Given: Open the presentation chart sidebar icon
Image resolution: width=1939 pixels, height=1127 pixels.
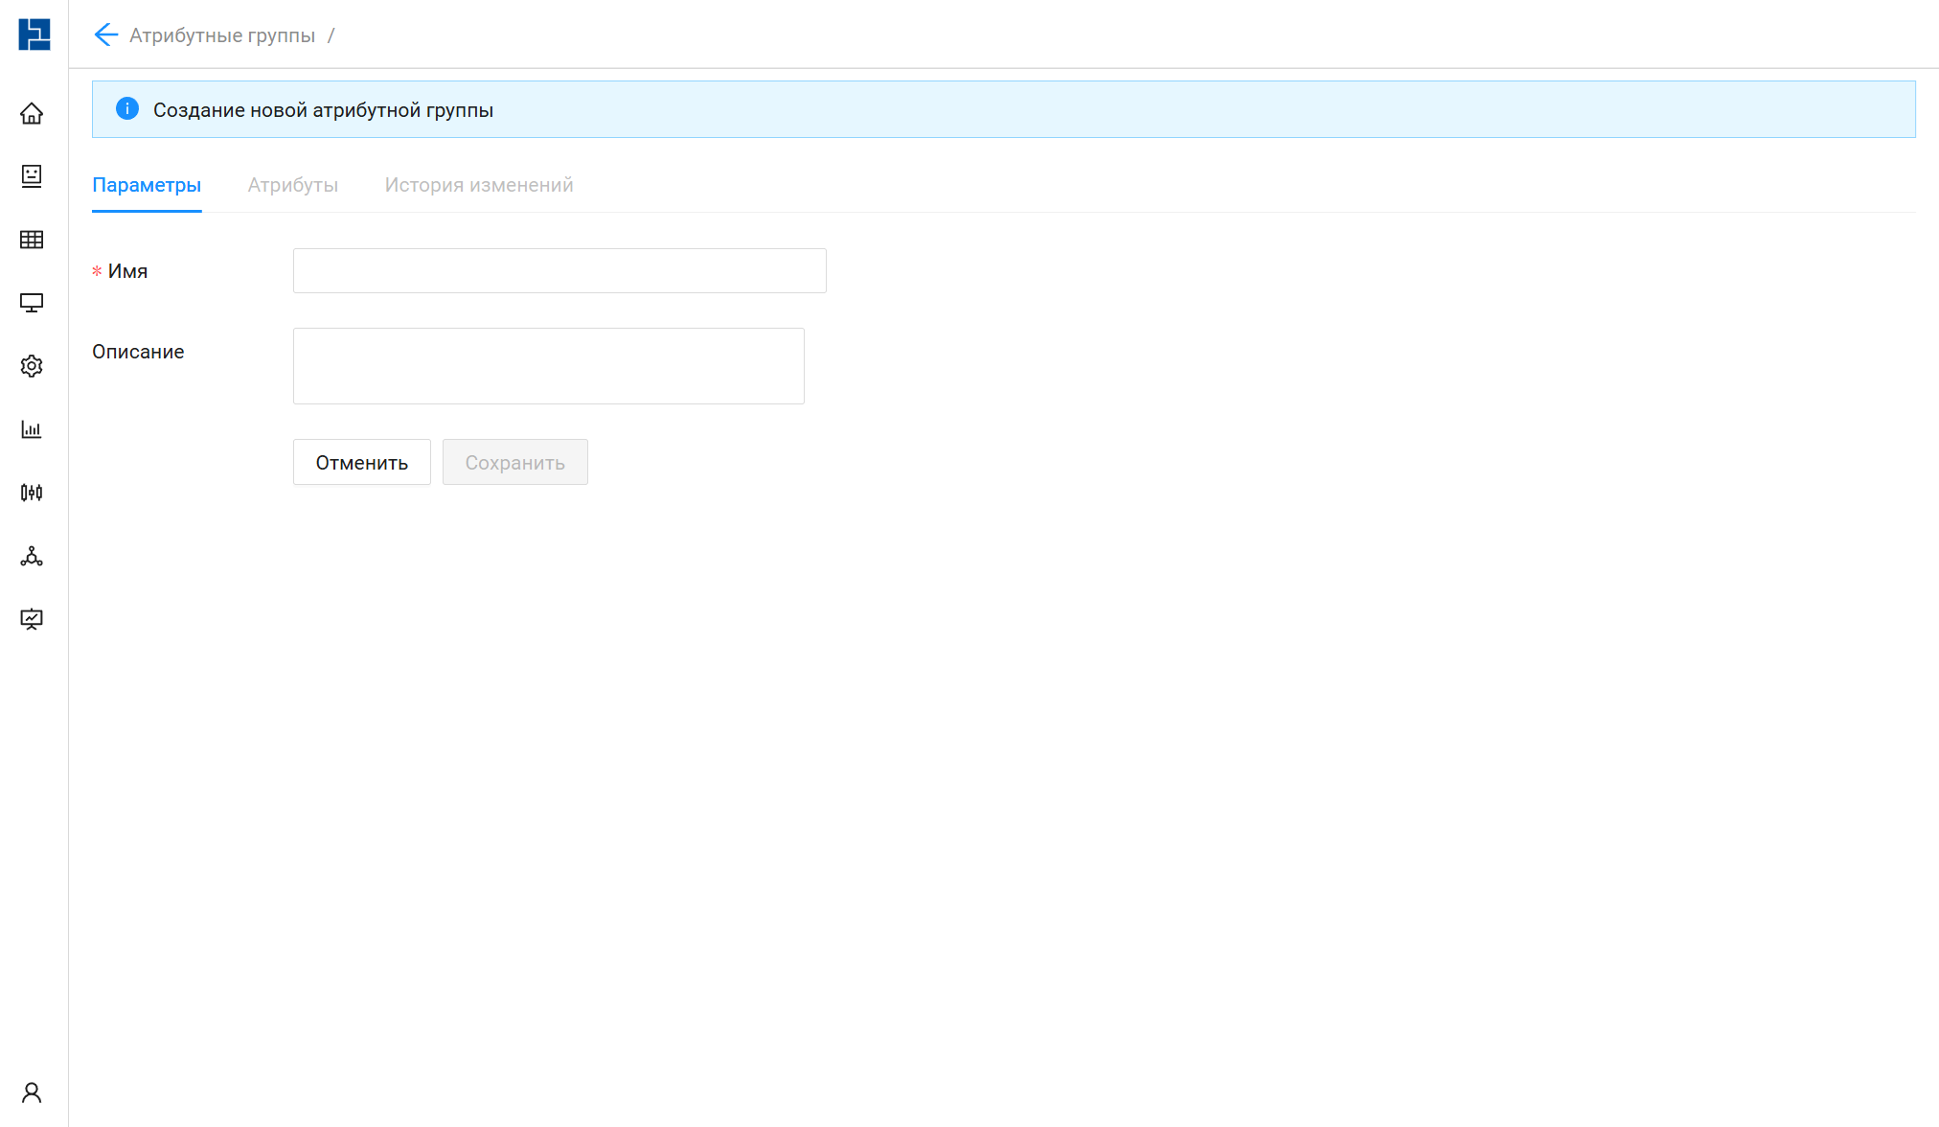Looking at the screenshot, I should coord(32,619).
